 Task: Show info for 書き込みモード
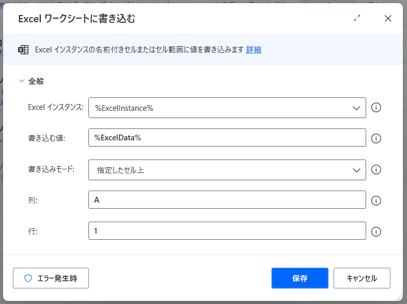point(376,169)
